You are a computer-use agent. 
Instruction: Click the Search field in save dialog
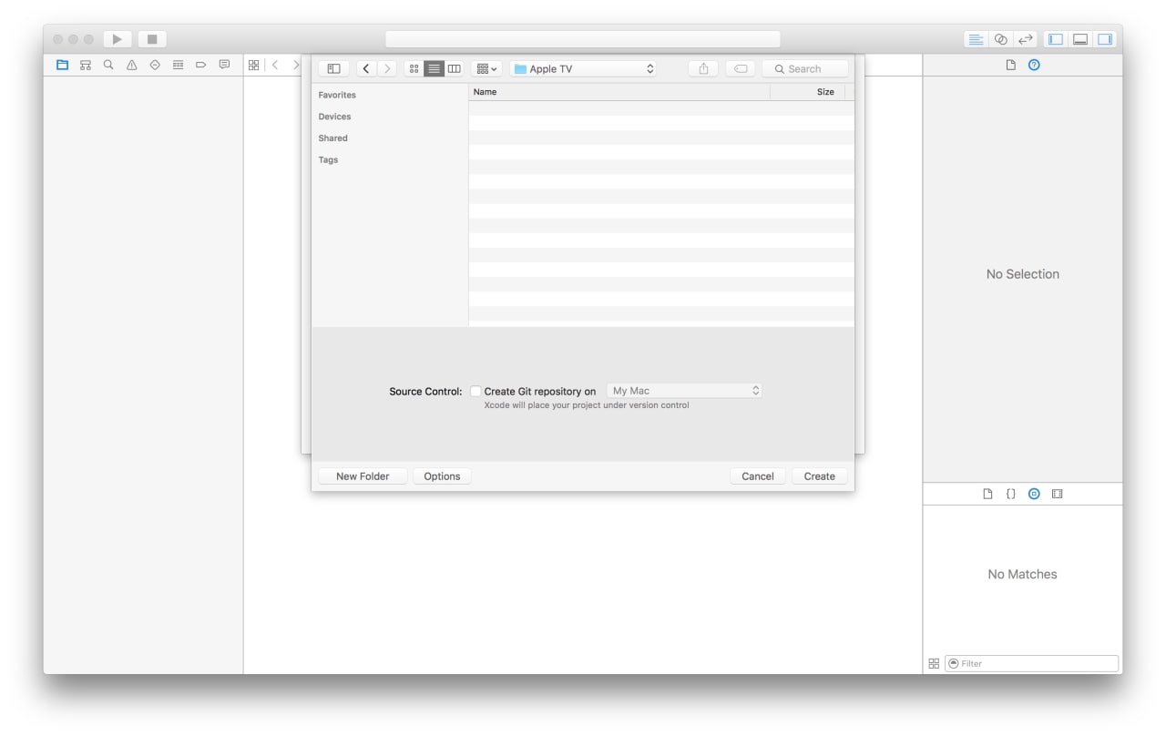[805, 68]
